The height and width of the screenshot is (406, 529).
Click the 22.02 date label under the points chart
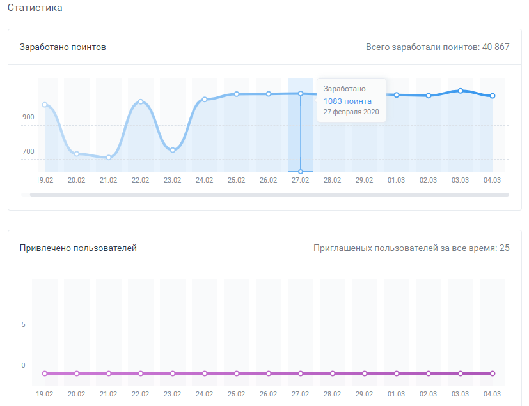(x=140, y=180)
